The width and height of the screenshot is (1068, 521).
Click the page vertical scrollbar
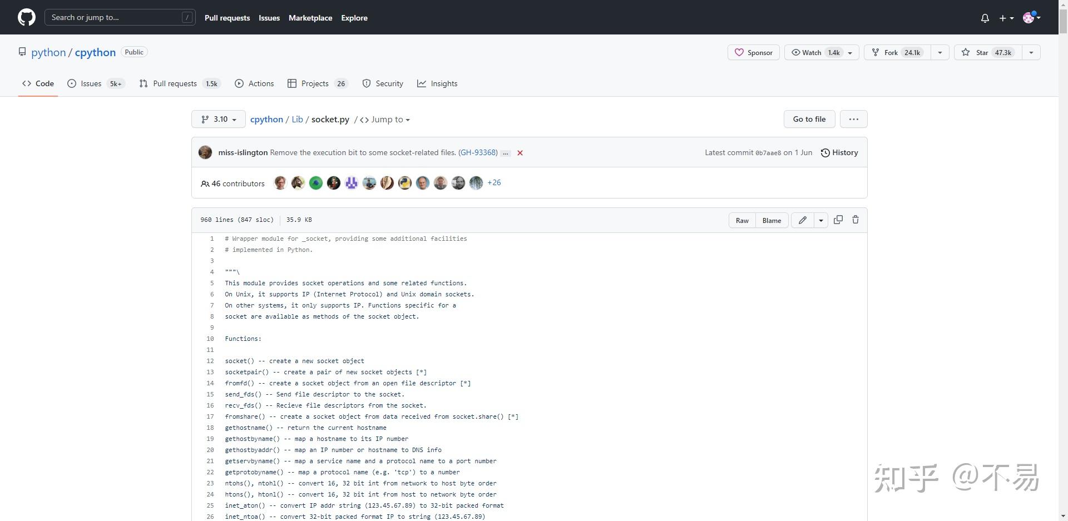(1063, 22)
